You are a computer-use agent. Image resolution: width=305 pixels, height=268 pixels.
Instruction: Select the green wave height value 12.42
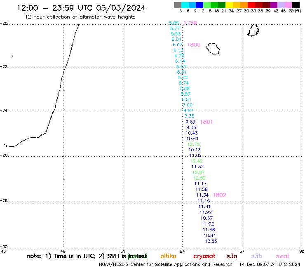tap(197, 161)
